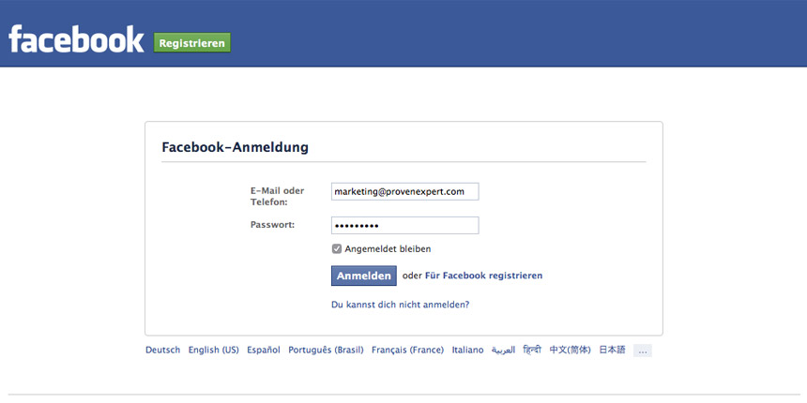Select Deutsch language link
The width and height of the screenshot is (807, 403).
pyautogui.click(x=162, y=351)
